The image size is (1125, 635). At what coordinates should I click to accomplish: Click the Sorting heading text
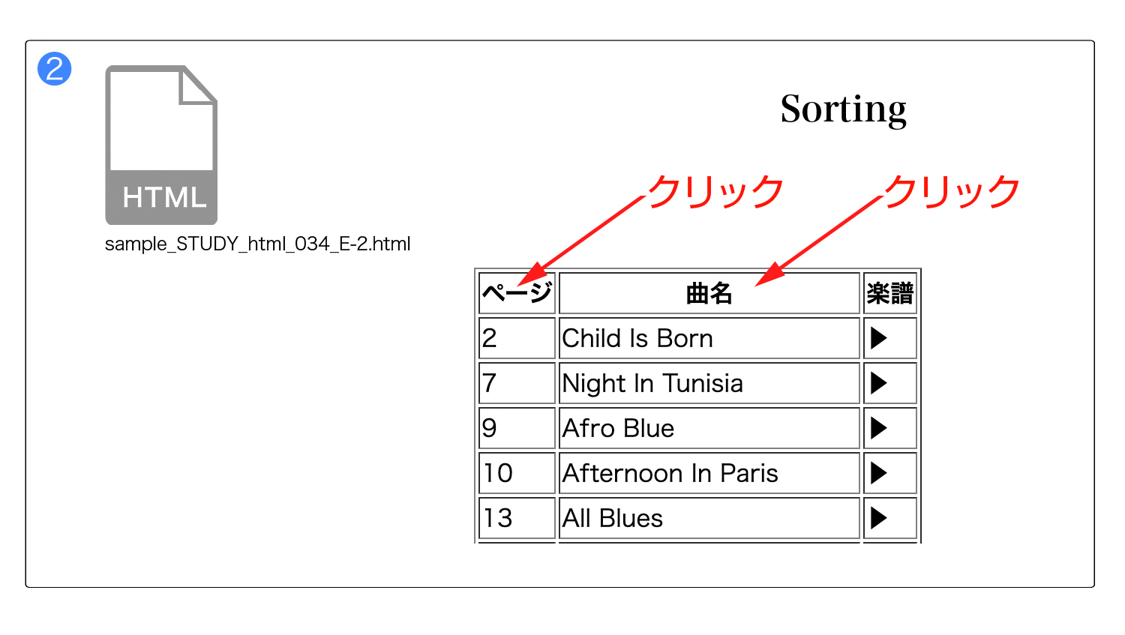coord(844,109)
